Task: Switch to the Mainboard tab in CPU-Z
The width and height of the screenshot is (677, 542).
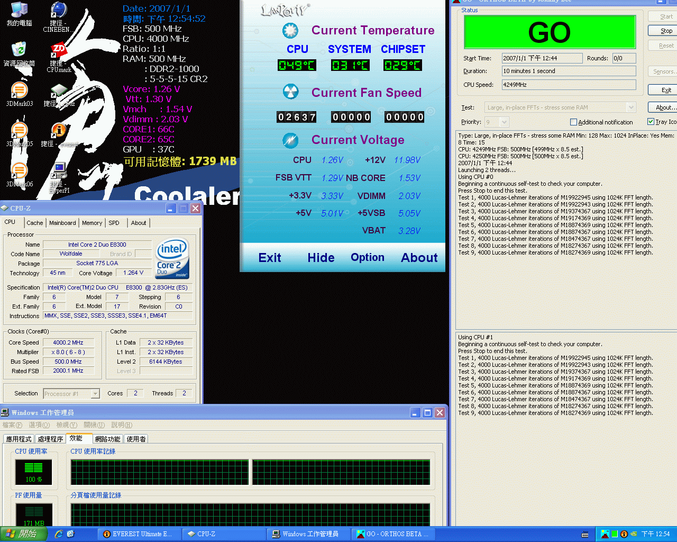Action: [62, 223]
